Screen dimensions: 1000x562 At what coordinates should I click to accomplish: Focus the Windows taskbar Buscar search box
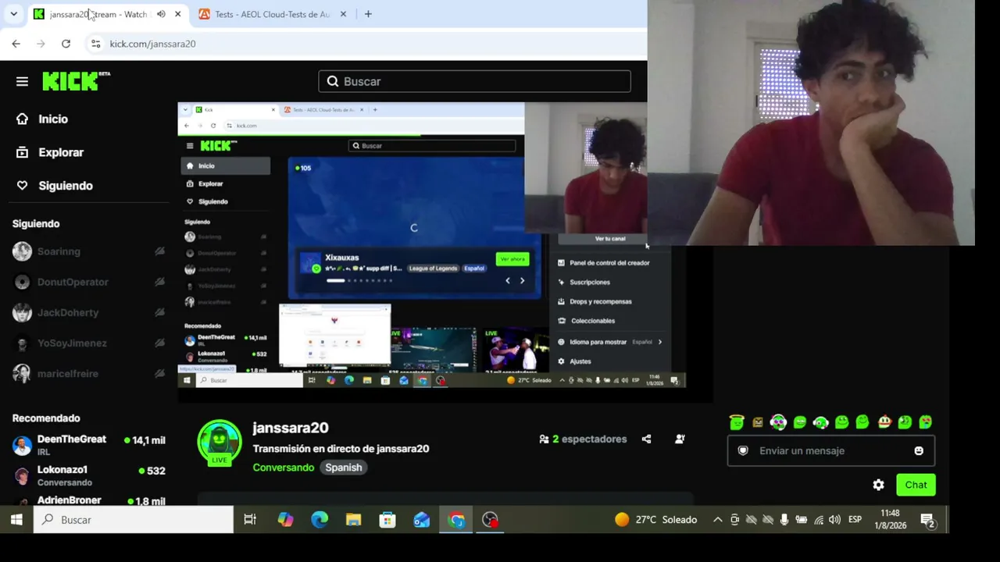coord(134,519)
